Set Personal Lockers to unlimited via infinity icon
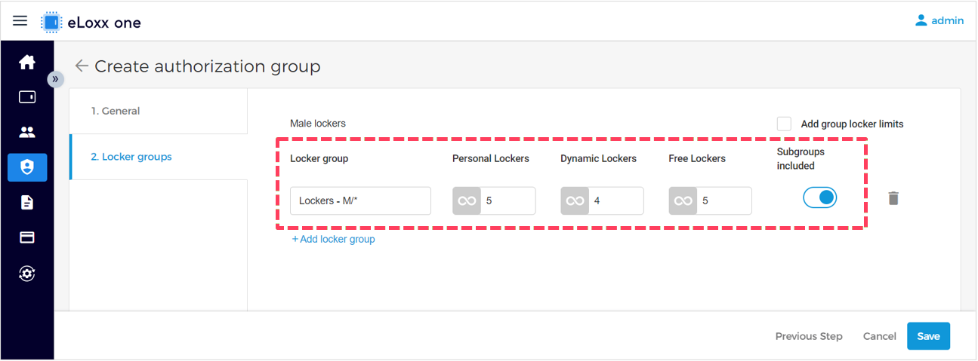978x361 pixels. coord(467,200)
